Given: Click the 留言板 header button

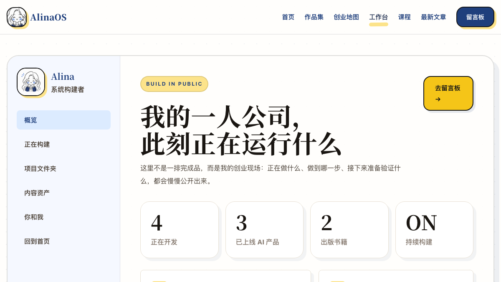Looking at the screenshot, I should (x=475, y=17).
